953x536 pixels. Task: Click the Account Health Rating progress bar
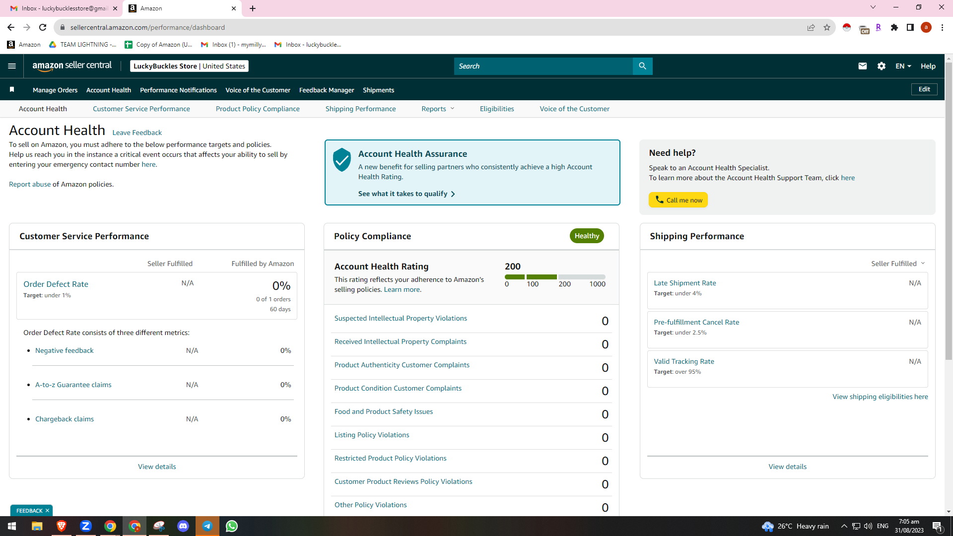pyautogui.click(x=555, y=277)
